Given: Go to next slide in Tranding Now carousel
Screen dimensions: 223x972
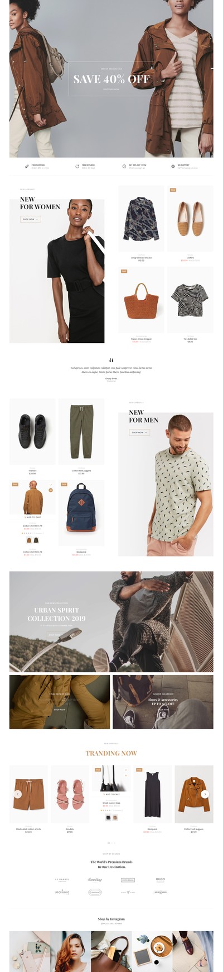Looking at the screenshot, I should click(205, 794).
